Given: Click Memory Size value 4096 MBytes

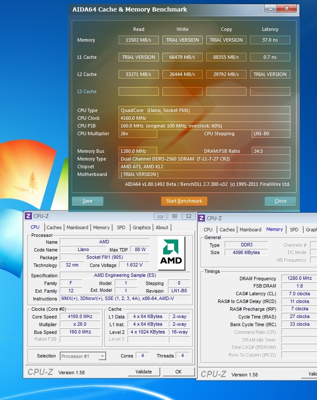Looking at the screenshot, I should pyautogui.click(x=246, y=252).
